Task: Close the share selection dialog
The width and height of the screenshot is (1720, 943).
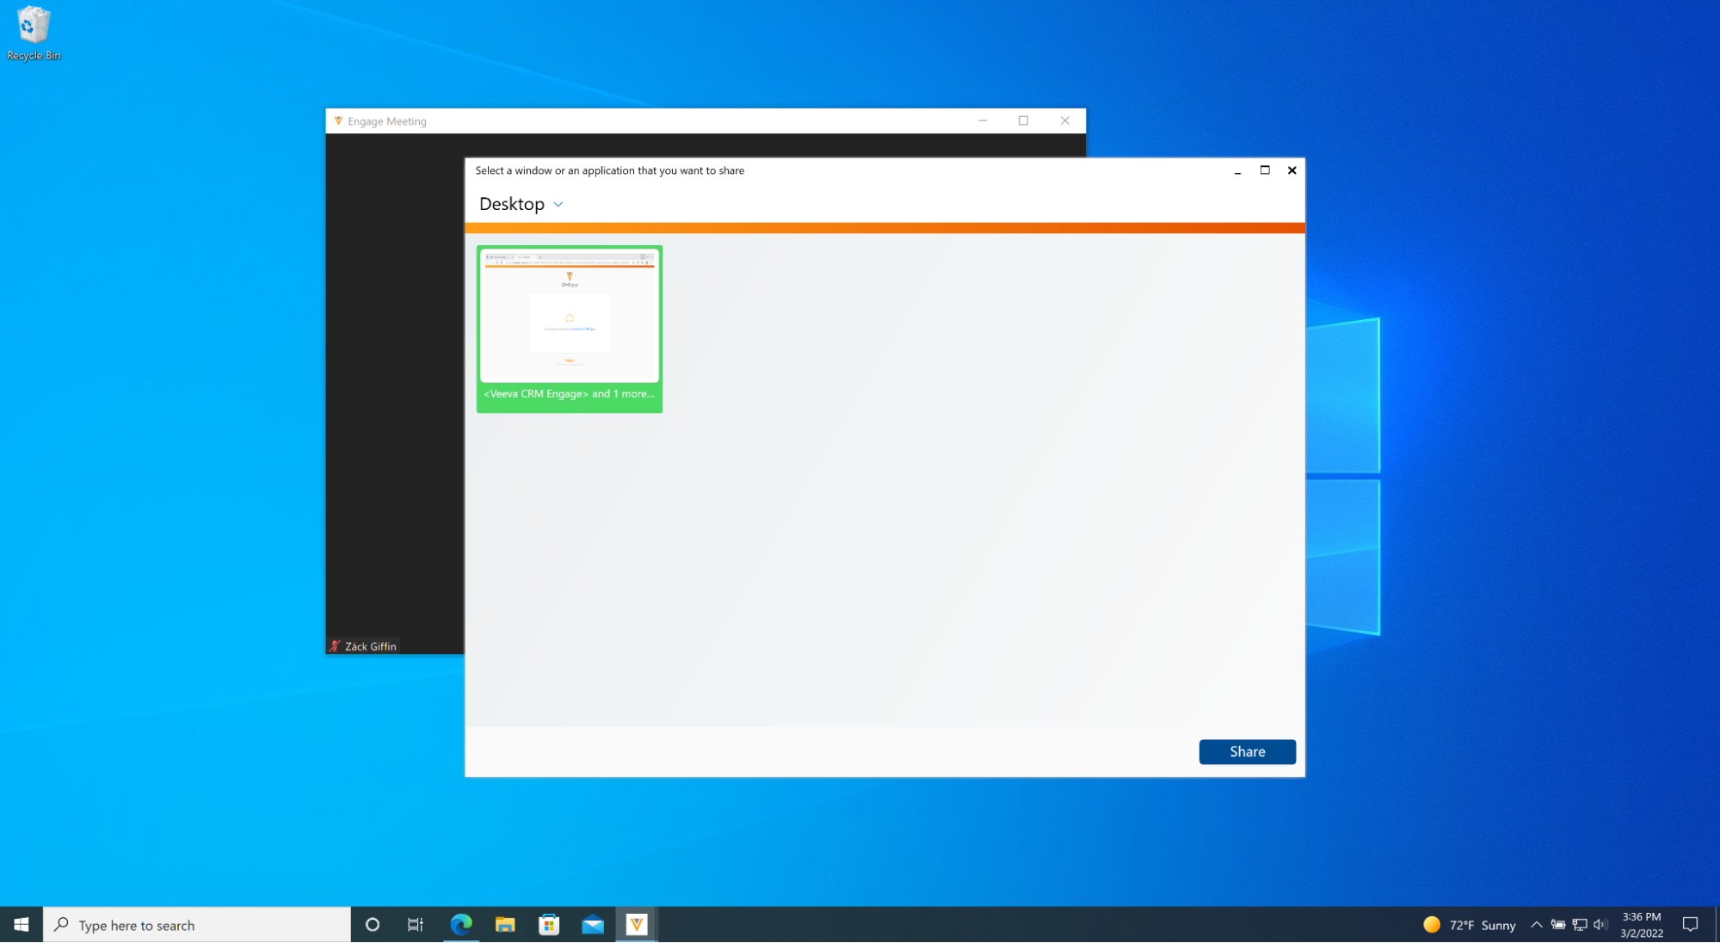Action: coord(1292,170)
